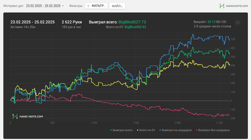Click the Hand2Note logo in header
The width and height of the screenshot is (251, 140).
[234, 6]
